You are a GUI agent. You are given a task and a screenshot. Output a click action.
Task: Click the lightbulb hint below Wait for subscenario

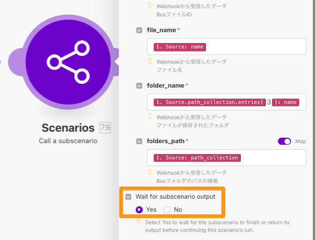pos(138,221)
